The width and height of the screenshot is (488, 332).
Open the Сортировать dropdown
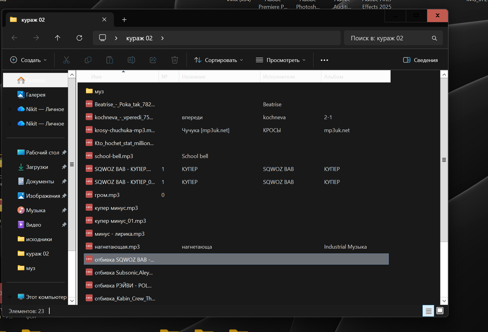click(219, 60)
